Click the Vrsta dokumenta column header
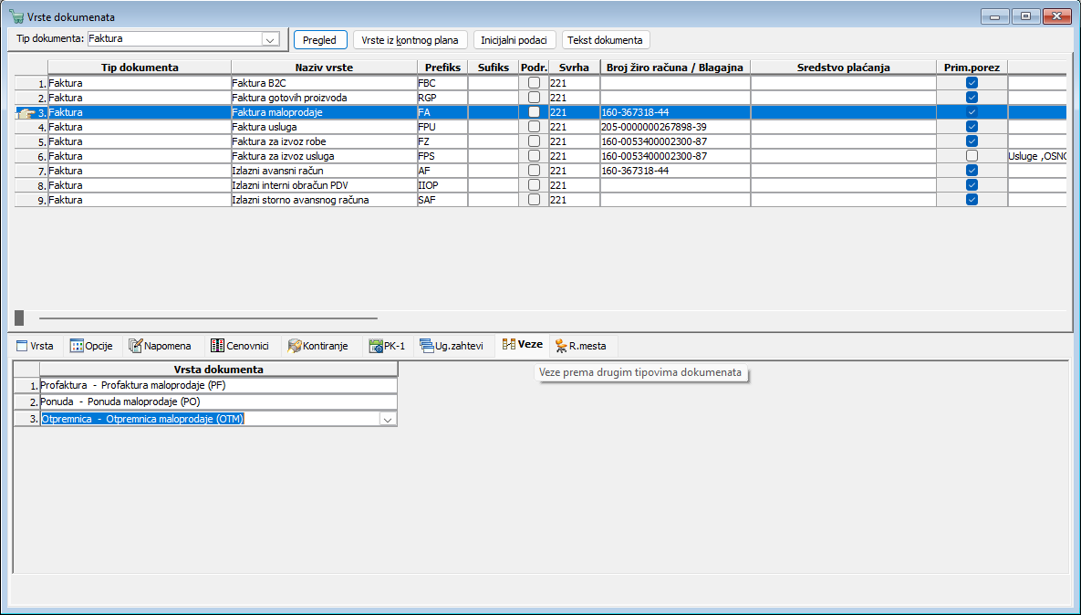The image size is (1081, 615). click(x=219, y=370)
